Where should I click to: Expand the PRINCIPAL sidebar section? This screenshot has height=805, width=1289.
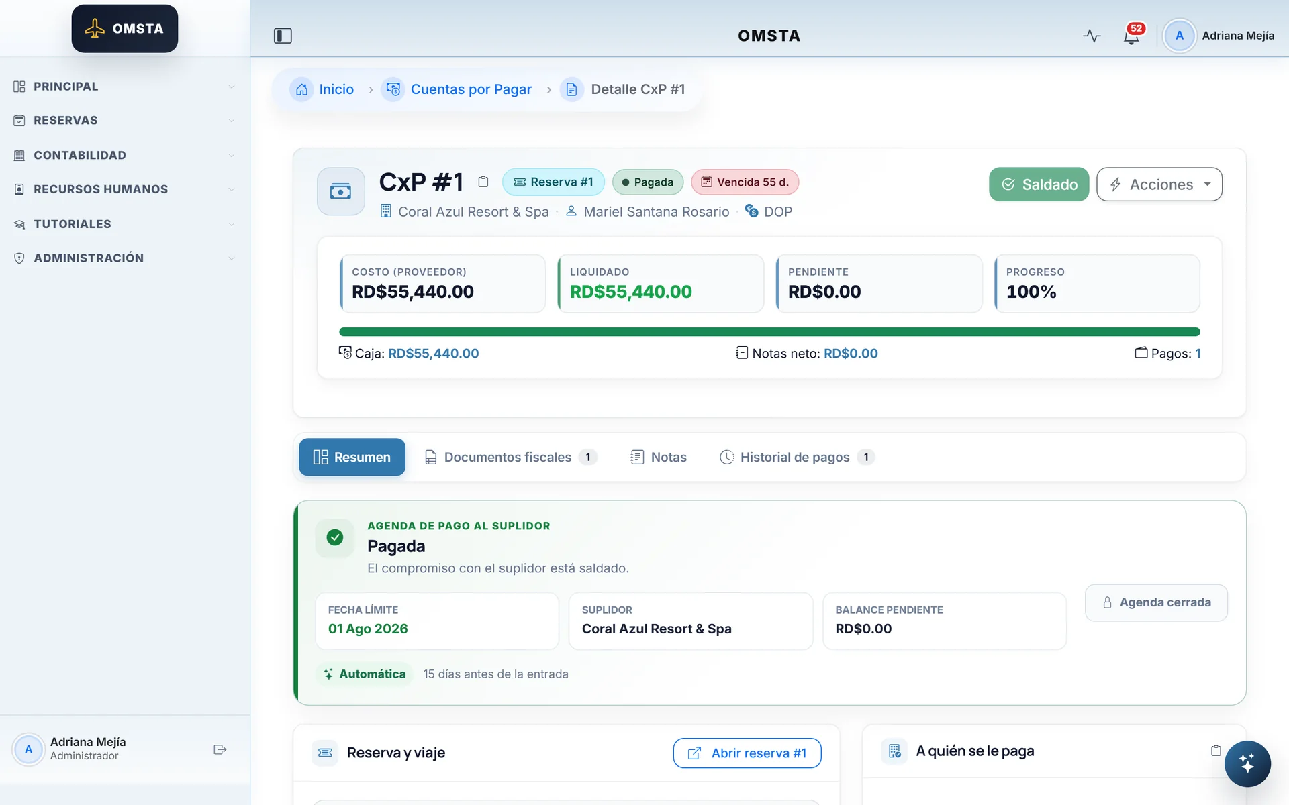click(125, 87)
